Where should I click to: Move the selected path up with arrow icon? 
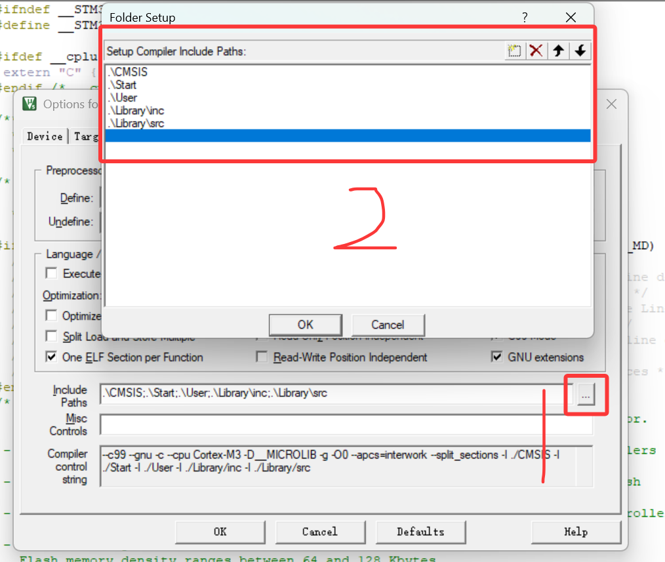(558, 50)
